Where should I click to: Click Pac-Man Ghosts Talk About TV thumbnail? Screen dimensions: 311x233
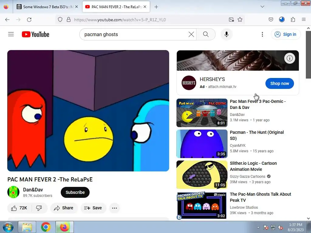(202, 205)
